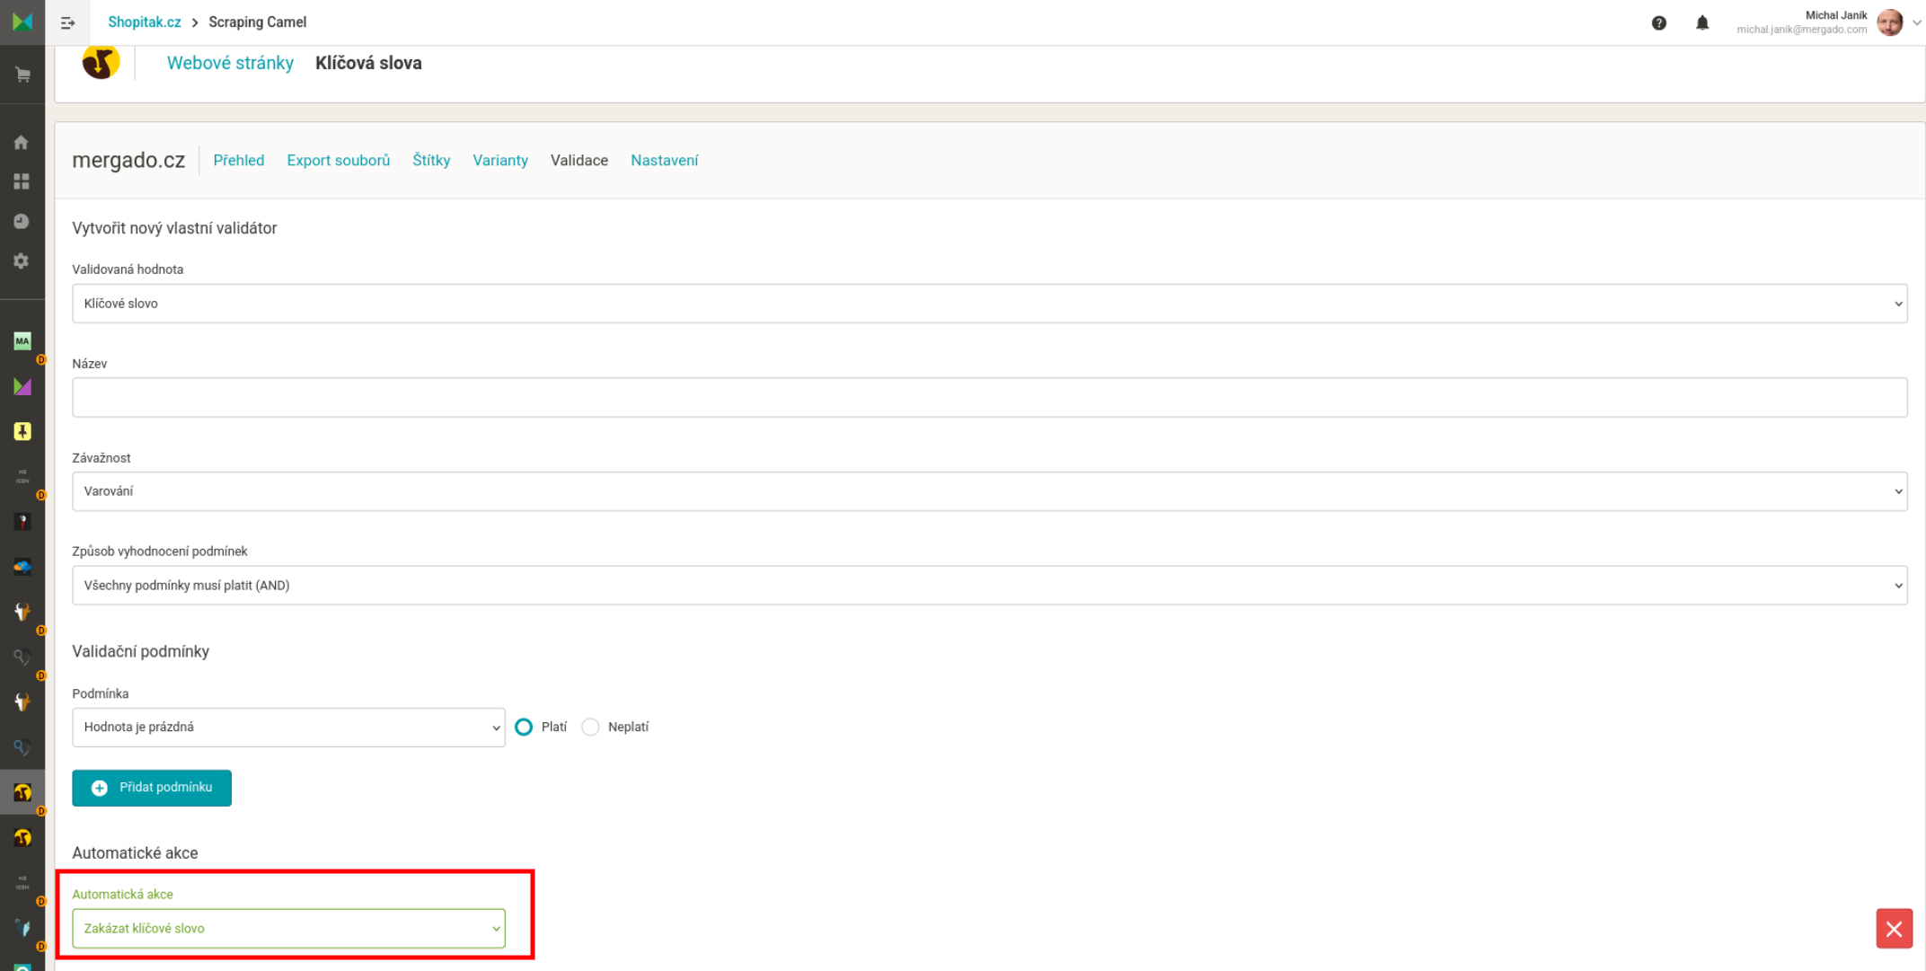
Task: Click the yellow pin app icon
Action: click(x=22, y=431)
